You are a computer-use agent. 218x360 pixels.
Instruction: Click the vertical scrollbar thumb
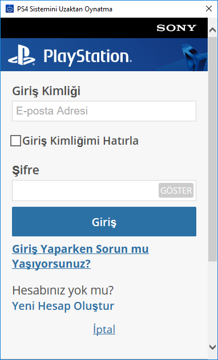pyautogui.click(x=213, y=149)
